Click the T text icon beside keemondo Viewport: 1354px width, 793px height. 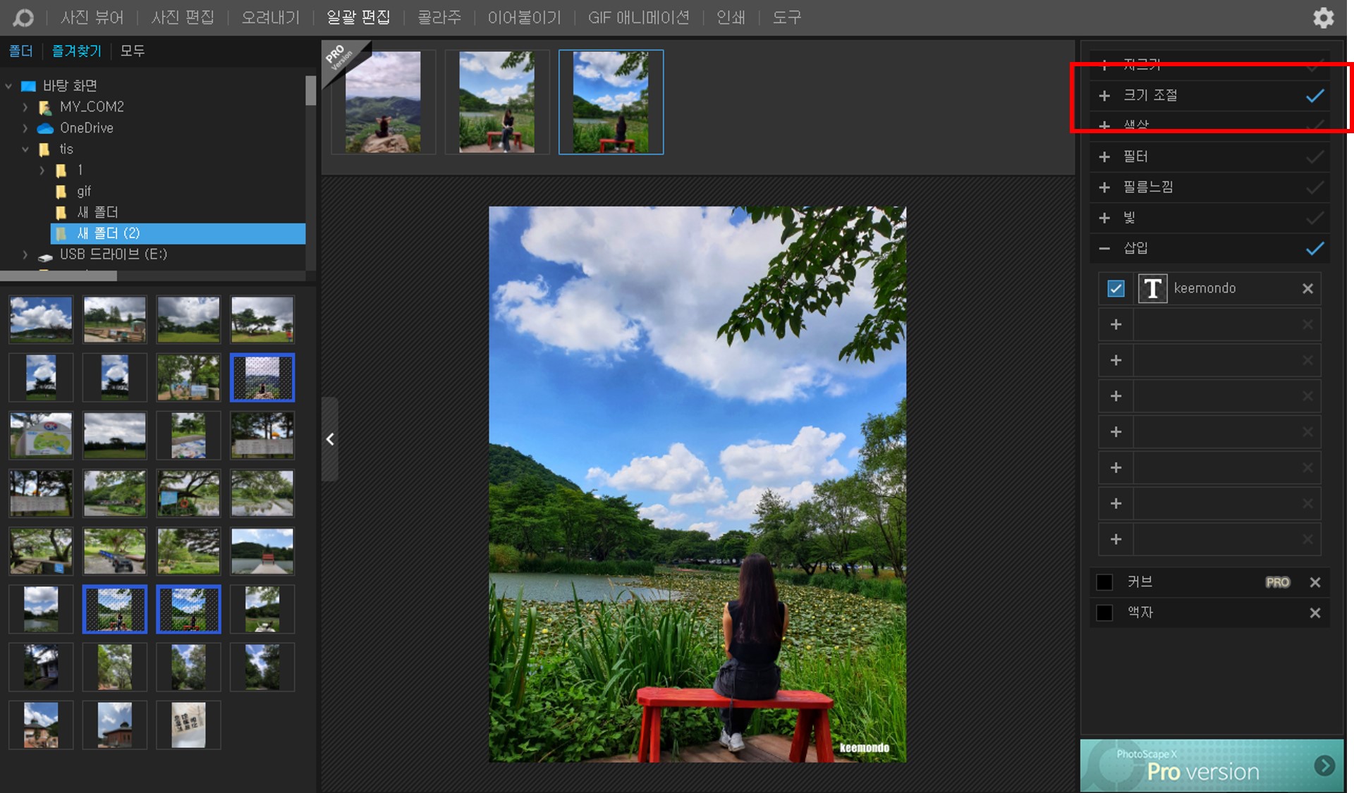point(1152,288)
